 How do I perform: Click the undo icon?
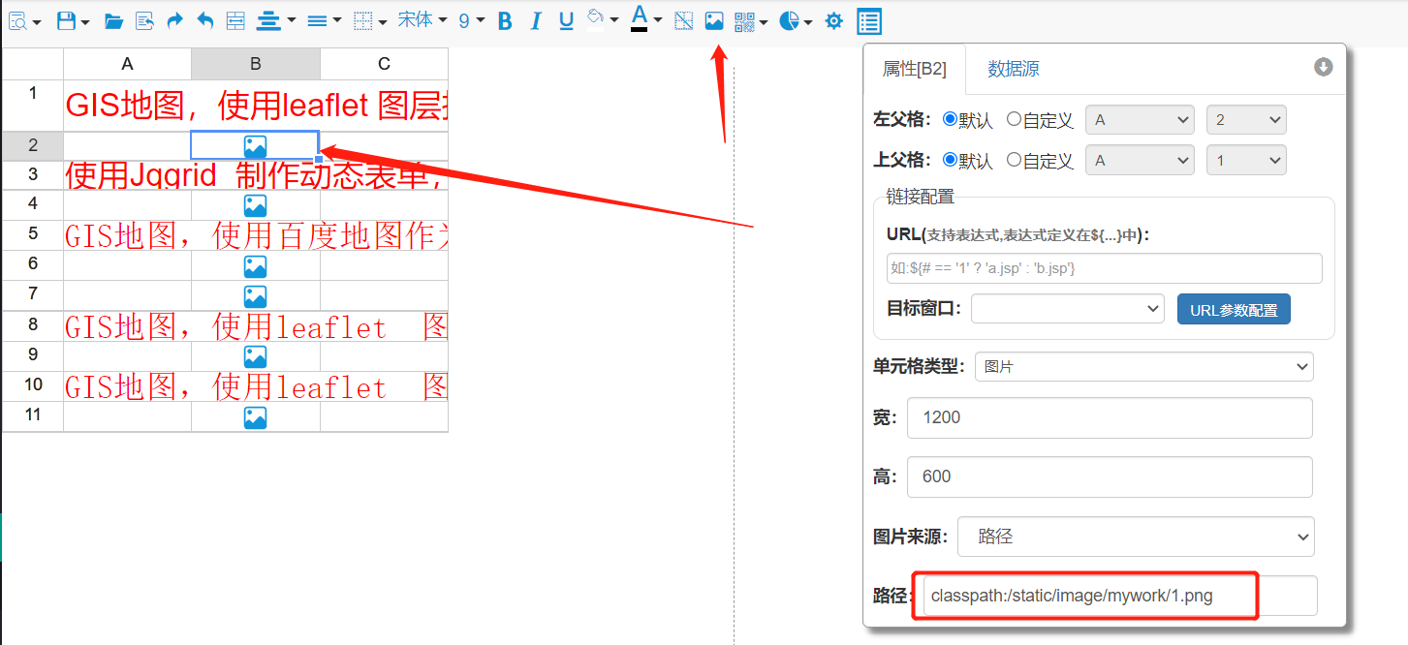204,20
